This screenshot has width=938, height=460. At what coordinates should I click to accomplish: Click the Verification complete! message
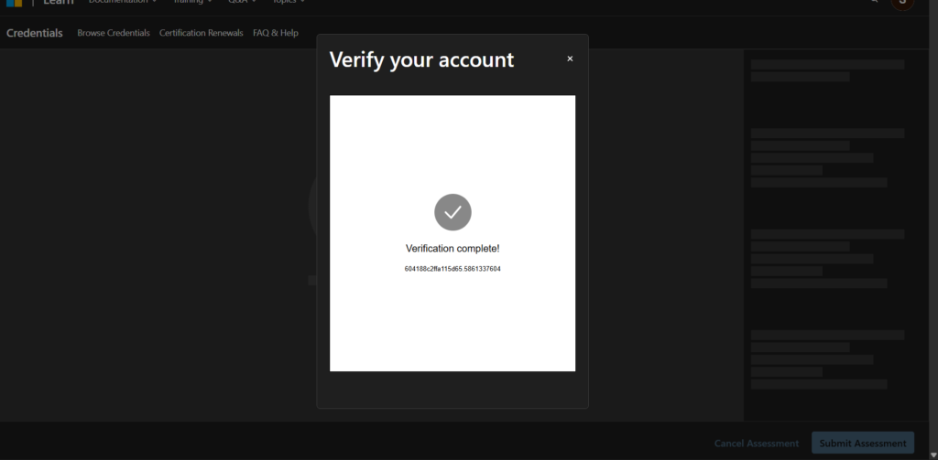tap(453, 249)
